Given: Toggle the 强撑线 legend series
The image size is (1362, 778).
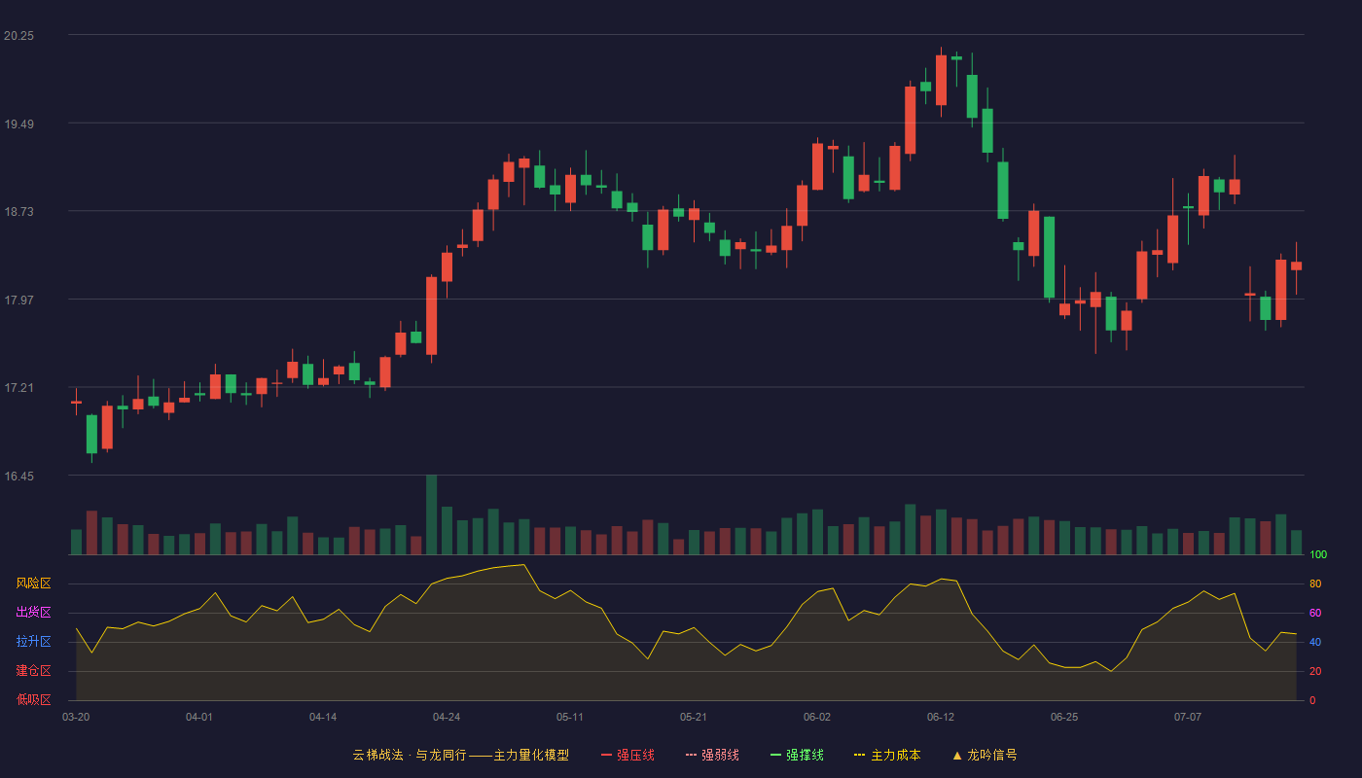Looking at the screenshot, I should pyautogui.click(x=797, y=755).
